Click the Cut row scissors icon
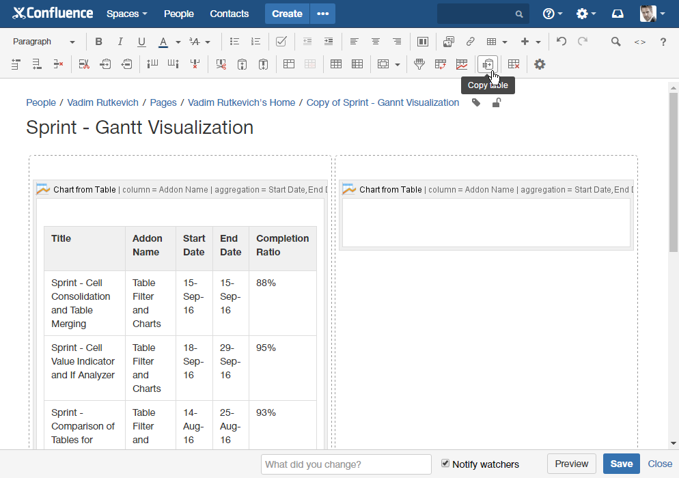This screenshot has width=679, height=478. (x=84, y=64)
